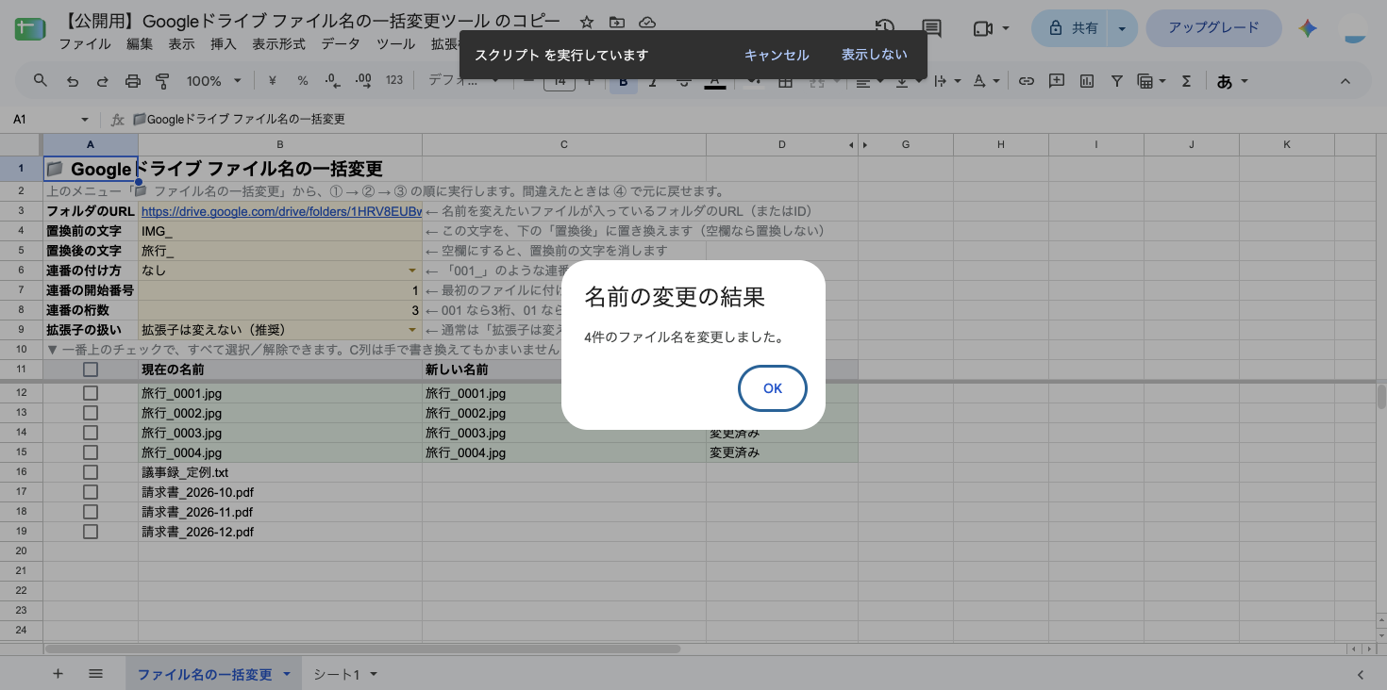Click the Meet video camera icon

[982, 28]
